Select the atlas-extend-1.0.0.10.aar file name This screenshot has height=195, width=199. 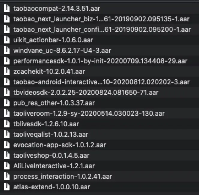tap(52, 187)
